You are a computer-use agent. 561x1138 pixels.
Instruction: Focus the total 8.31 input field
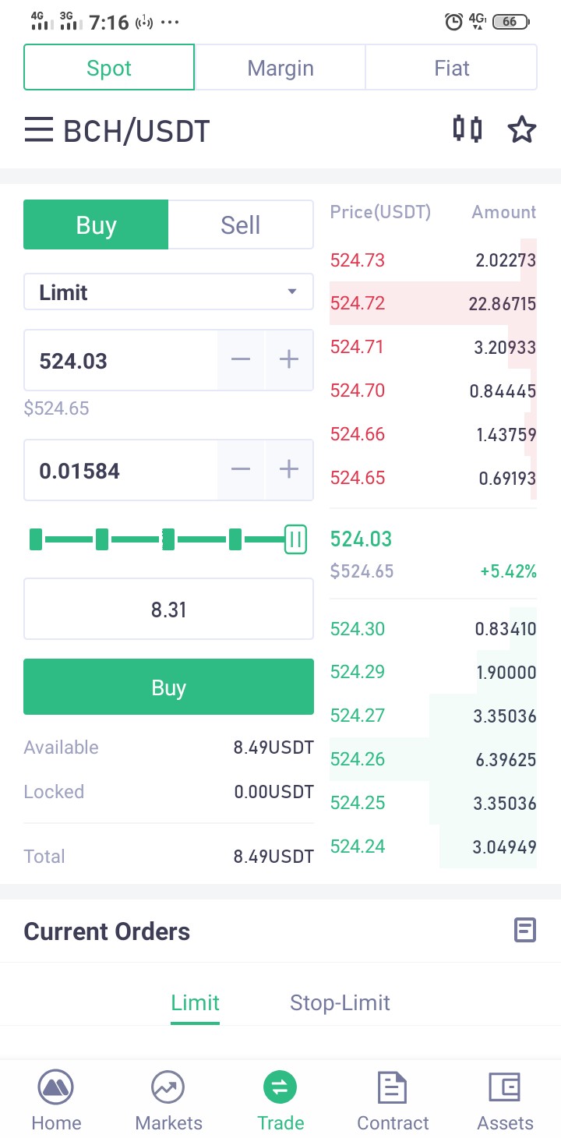(168, 609)
